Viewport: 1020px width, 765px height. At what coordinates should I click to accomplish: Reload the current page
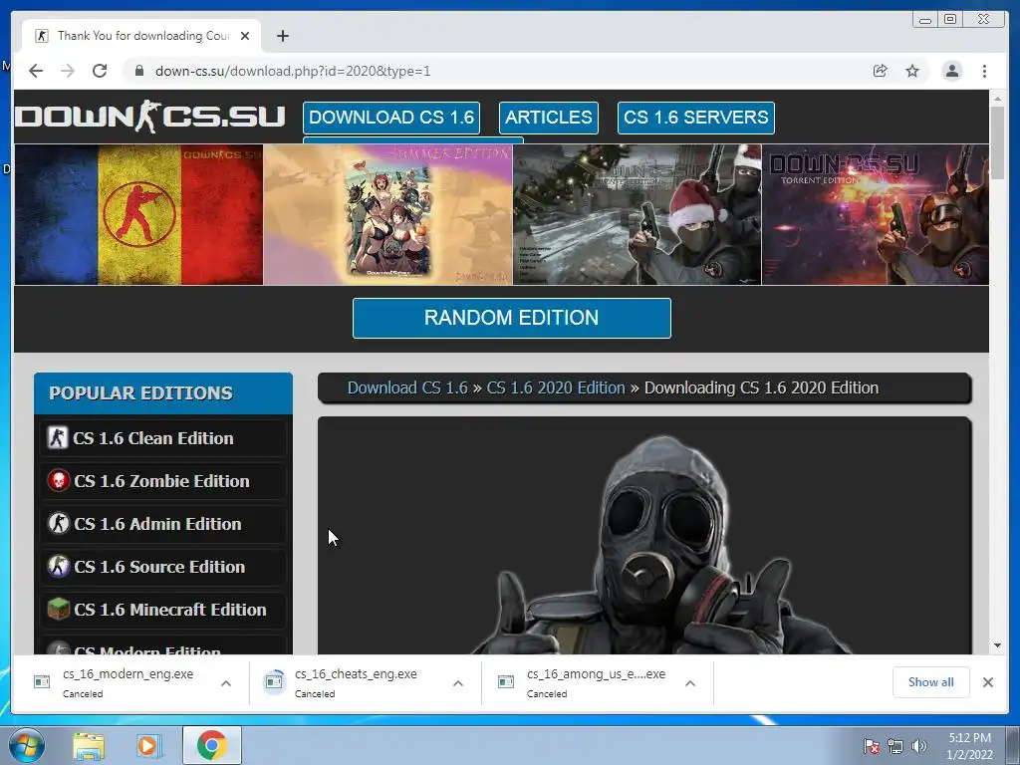click(x=100, y=71)
